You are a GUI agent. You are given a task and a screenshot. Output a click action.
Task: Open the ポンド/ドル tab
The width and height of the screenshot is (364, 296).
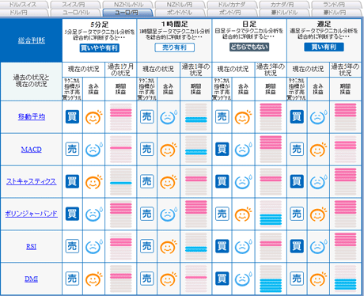(x=180, y=13)
